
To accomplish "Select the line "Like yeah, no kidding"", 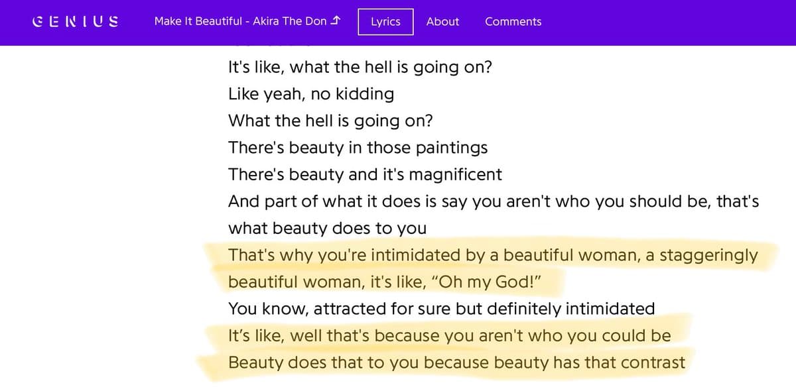I will click(310, 94).
